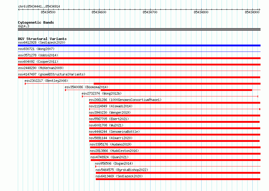Select the red nsv4147497 gnomAD variant bar
Screen dimensions: 269x191
139,77
